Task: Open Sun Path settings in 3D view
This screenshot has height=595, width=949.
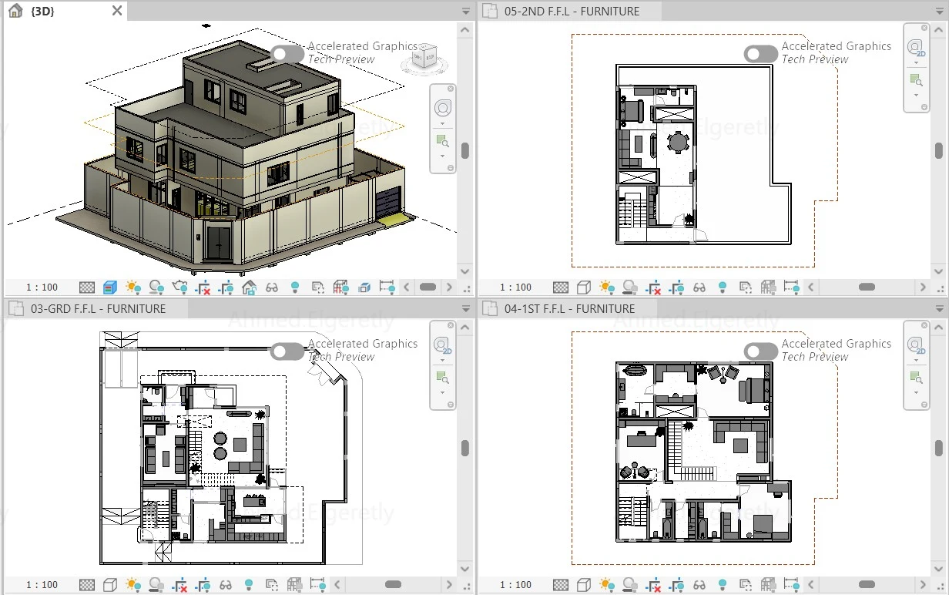Action: [133, 287]
